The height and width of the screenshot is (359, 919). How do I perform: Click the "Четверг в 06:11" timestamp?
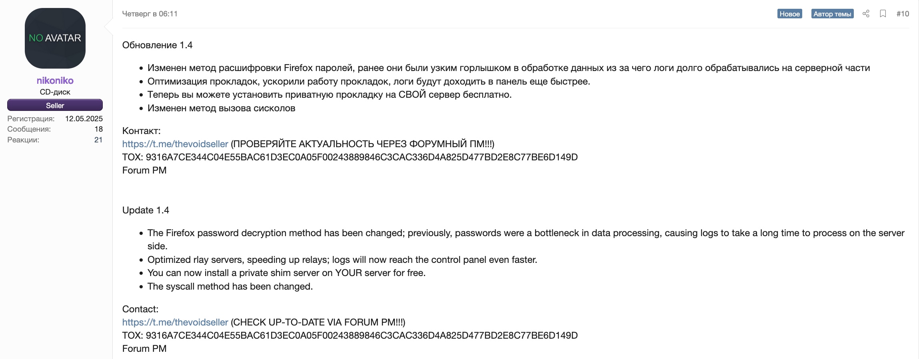click(150, 14)
